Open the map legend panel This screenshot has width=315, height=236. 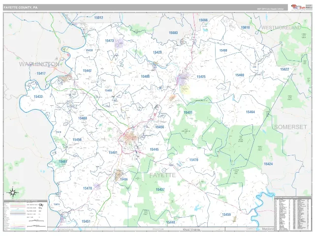point(25,215)
